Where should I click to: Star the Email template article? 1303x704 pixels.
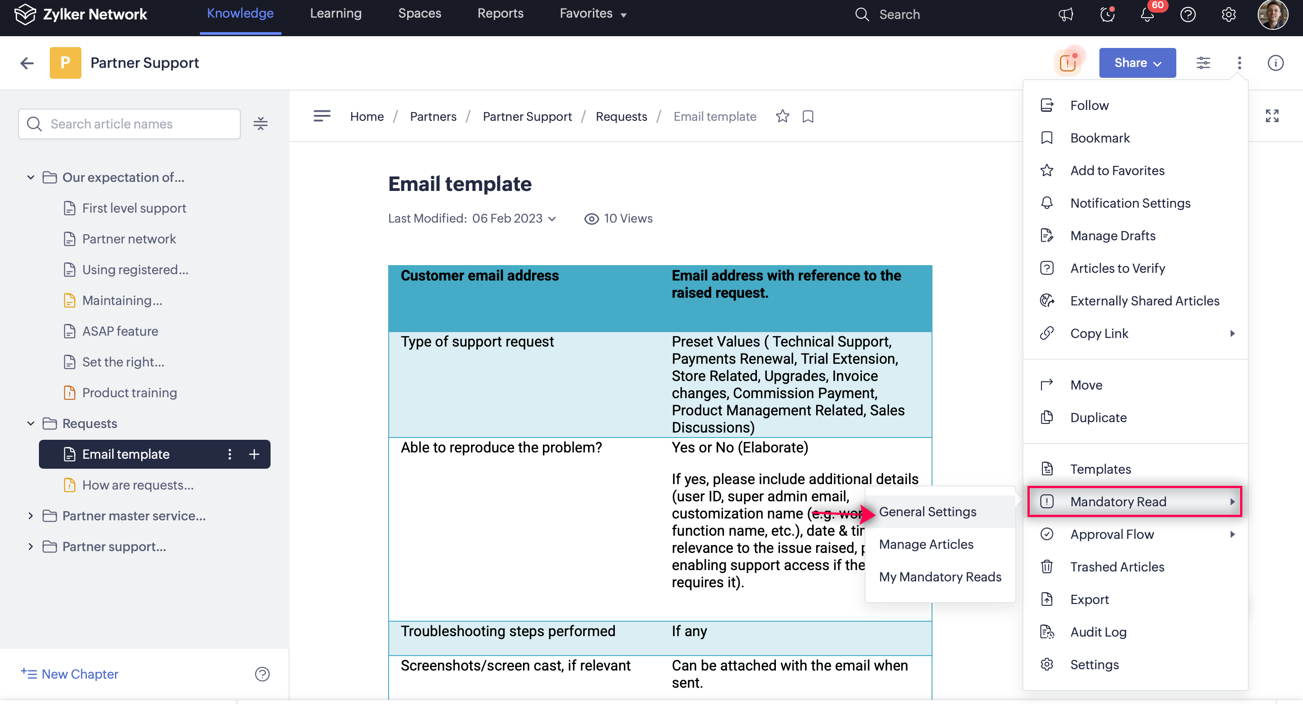(782, 116)
